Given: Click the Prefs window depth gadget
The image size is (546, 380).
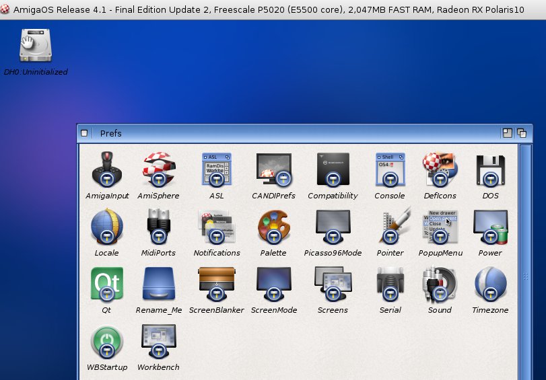Looking at the screenshot, I should point(522,133).
